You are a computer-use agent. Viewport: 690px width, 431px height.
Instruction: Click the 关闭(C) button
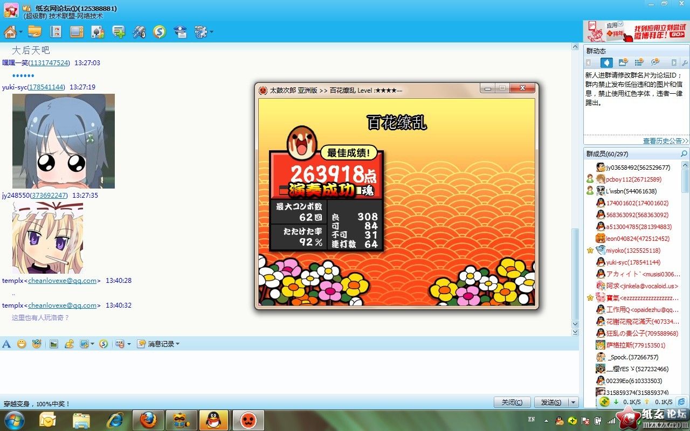pos(512,402)
